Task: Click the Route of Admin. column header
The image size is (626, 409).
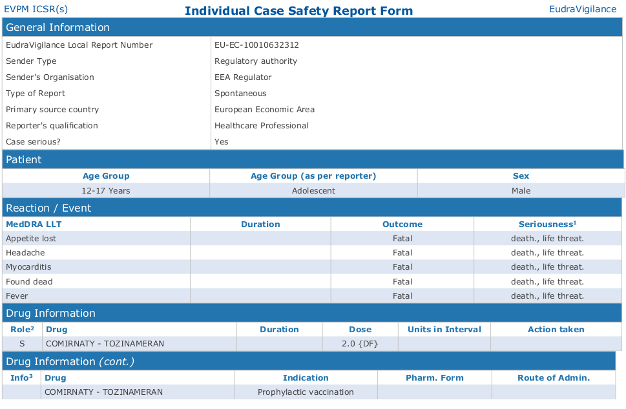Action: pos(553,377)
